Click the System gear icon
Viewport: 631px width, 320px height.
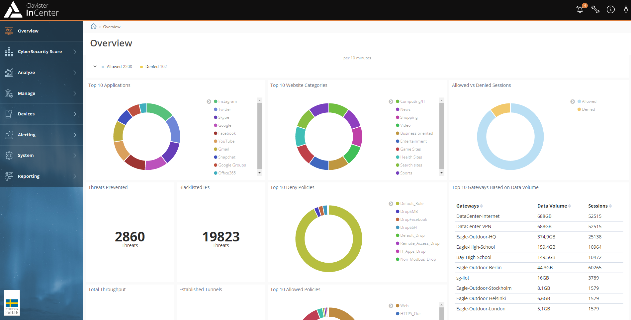pos(9,156)
